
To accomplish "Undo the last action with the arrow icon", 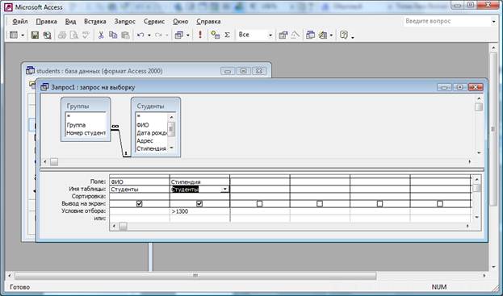I will (140, 35).
